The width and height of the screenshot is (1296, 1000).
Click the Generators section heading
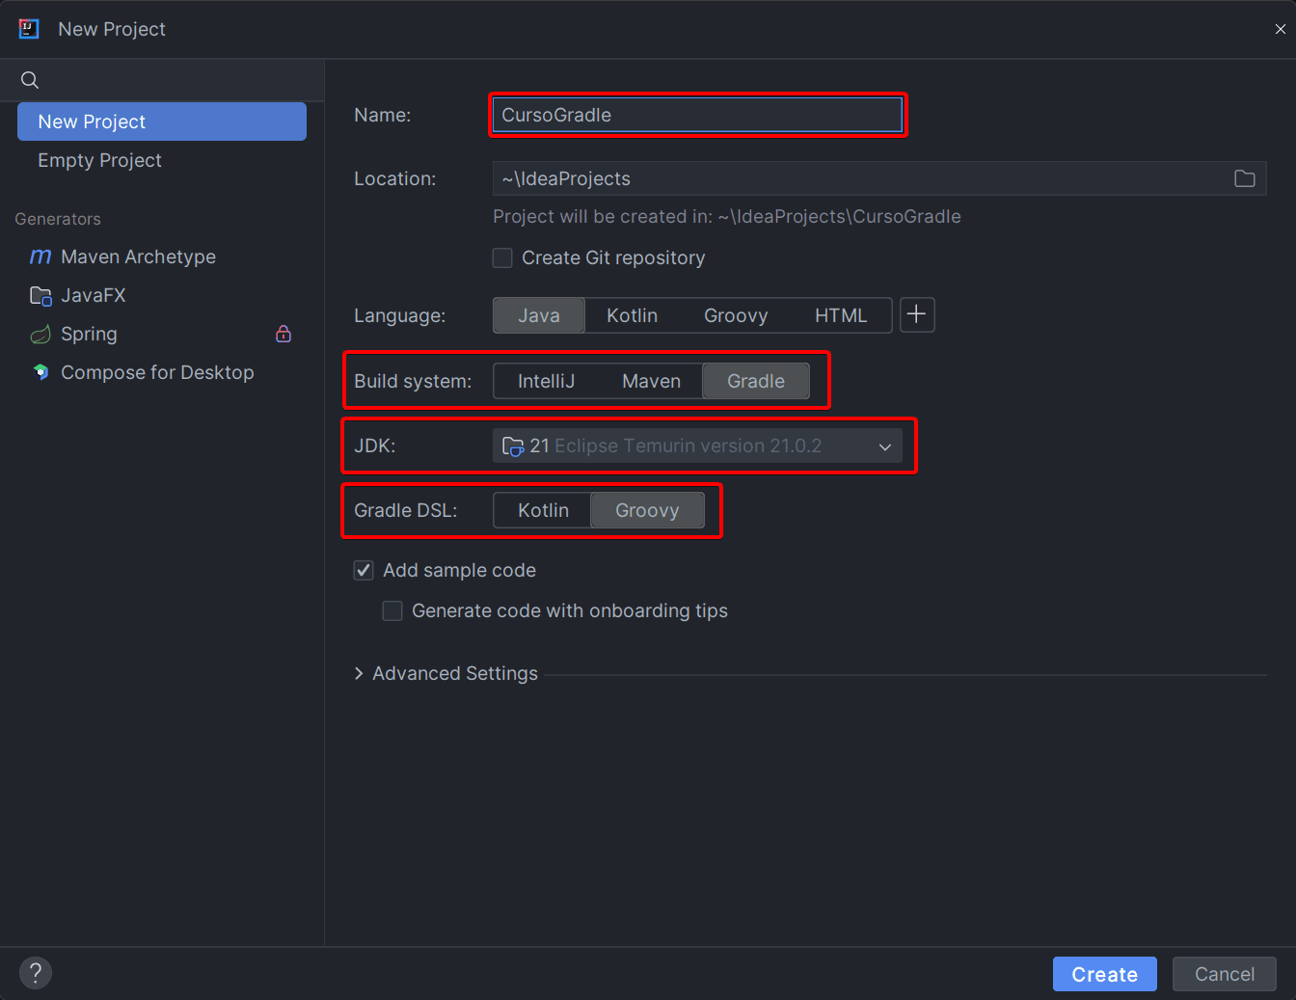[x=58, y=219]
